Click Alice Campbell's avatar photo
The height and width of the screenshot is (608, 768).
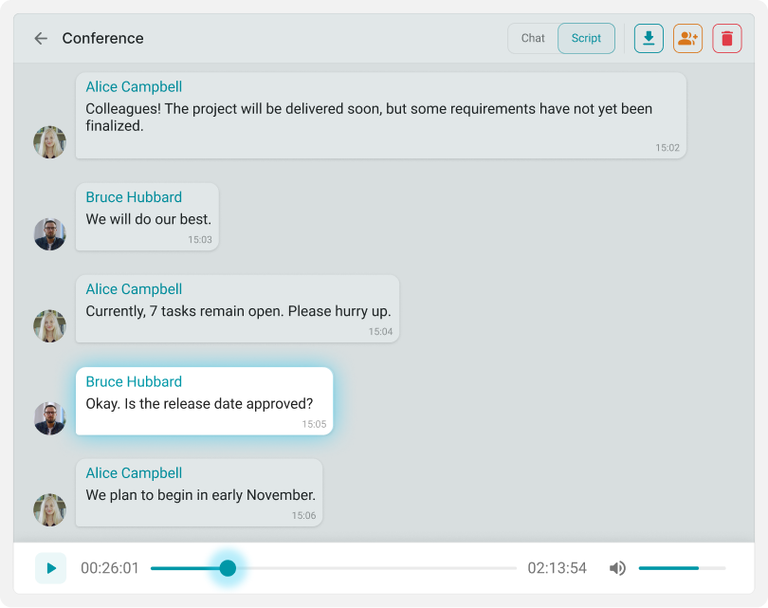tap(49, 142)
